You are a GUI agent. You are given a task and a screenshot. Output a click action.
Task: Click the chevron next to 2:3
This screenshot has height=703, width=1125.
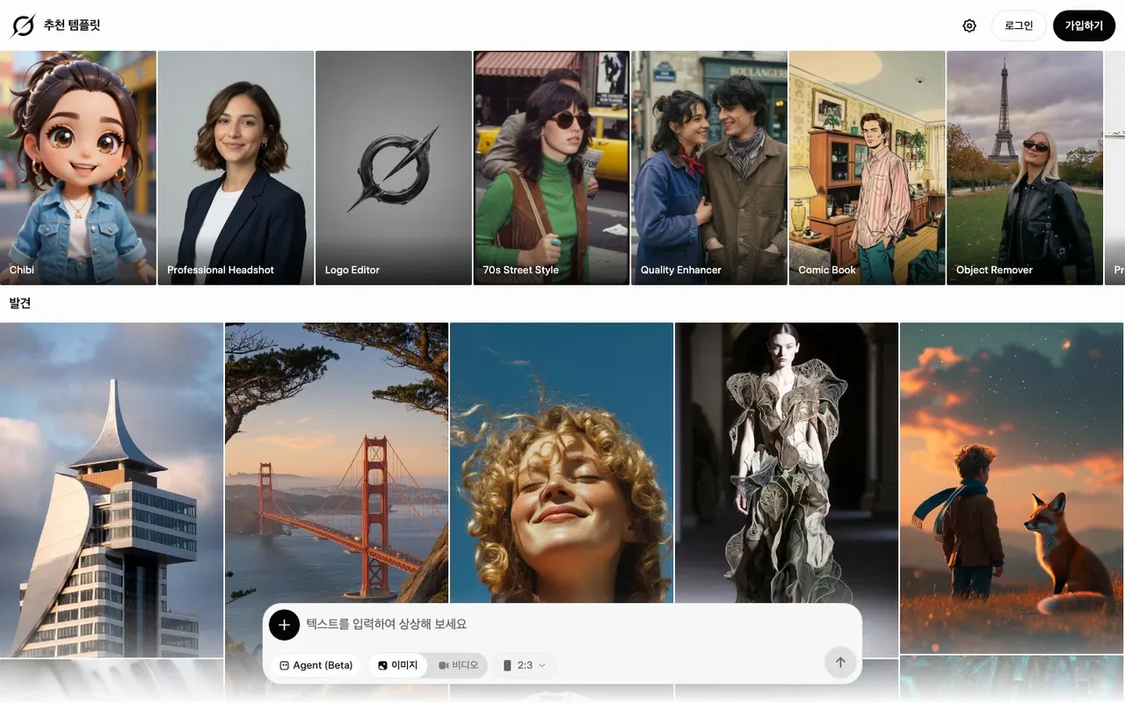(x=541, y=665)
